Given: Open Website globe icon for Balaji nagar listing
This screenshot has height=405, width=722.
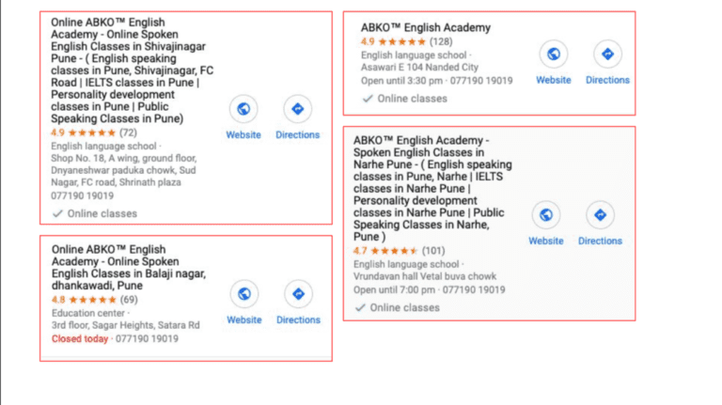Looking at the screenshot, I should [x=244, y=293].
